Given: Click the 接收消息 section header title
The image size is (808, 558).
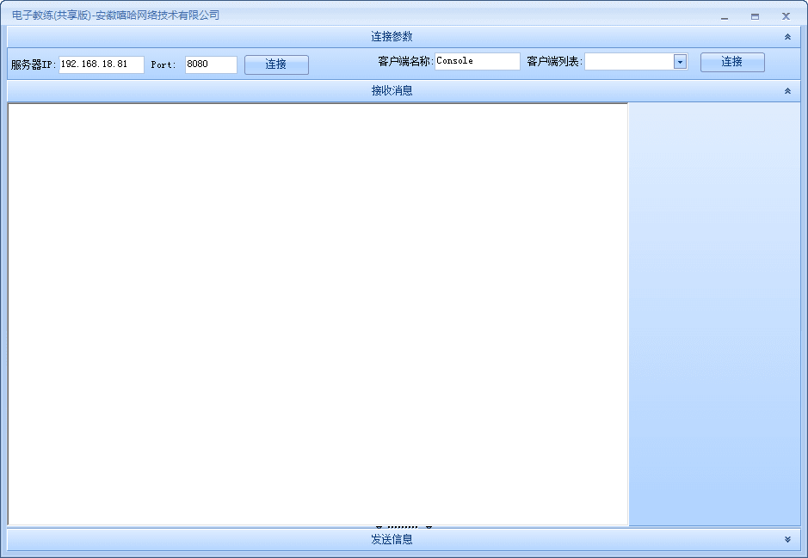Looking at the screenshot, I should point(392,91).
